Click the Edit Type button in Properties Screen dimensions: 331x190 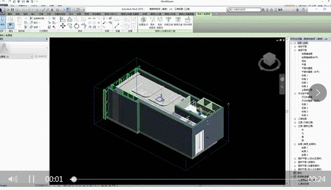(41, 57)
